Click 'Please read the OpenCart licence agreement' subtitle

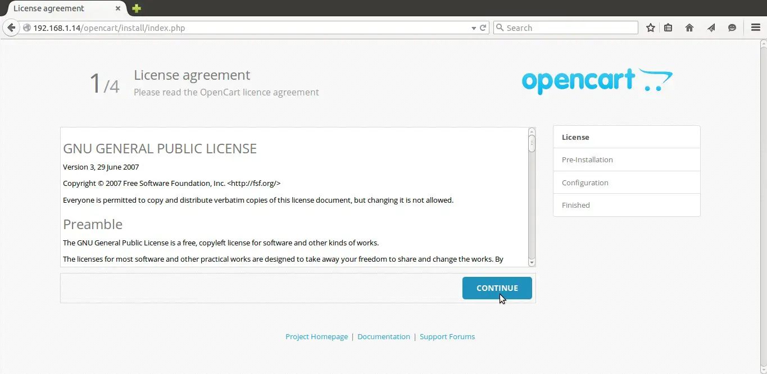226,92
